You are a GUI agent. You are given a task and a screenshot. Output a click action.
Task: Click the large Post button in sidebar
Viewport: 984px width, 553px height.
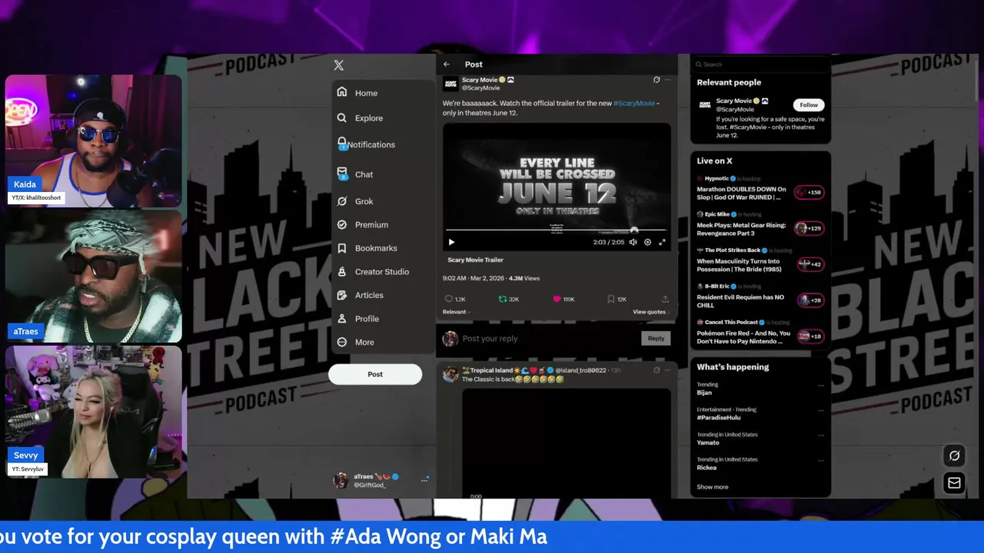[x=375, y=374]
